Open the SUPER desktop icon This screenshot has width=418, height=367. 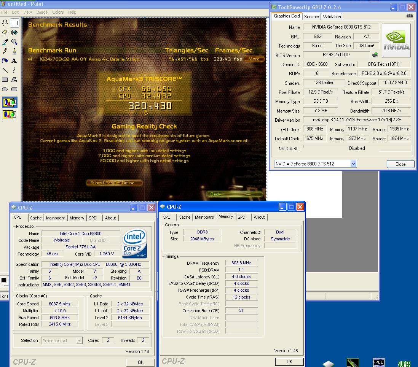click(x=404, y=364)
